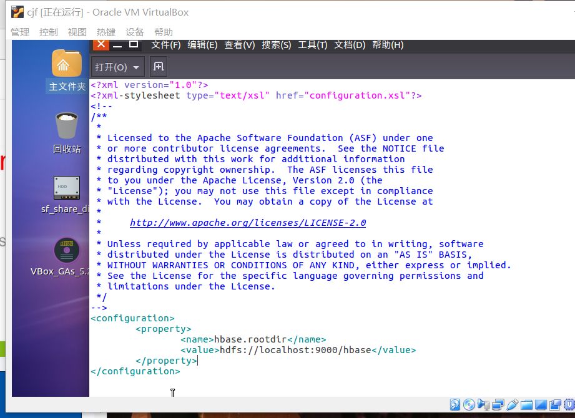Click the audio status icon
This screenshot has width=575, height=418.
484,405
